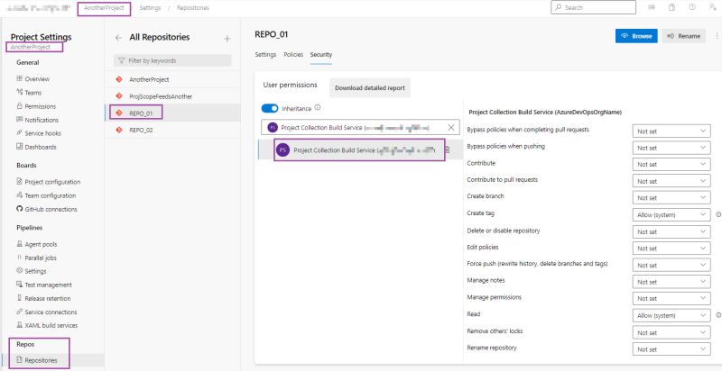The height and width of the screenshot is (371, 722).
Task: Open Edit policies permission dropdown
Action: coord(671,249)
